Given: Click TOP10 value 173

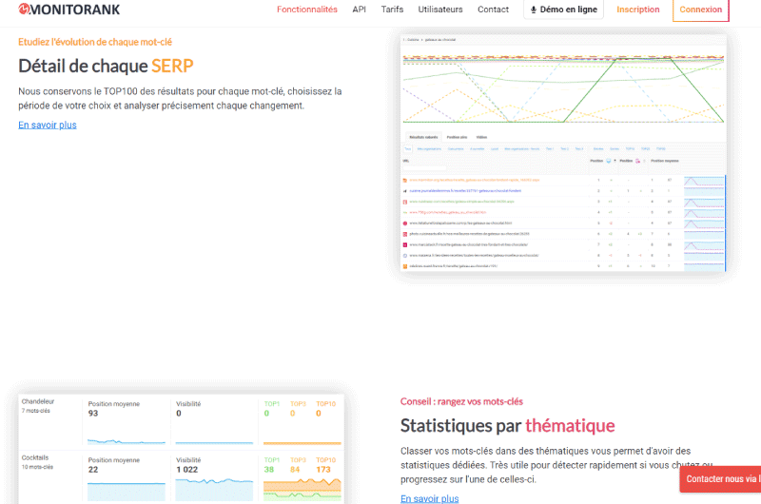Looking at the screenshot, I should click(x=323, y=469).
